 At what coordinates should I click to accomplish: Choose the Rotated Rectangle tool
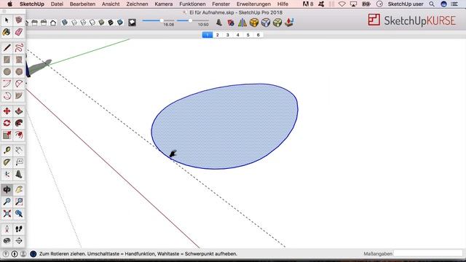coord(19,60)
